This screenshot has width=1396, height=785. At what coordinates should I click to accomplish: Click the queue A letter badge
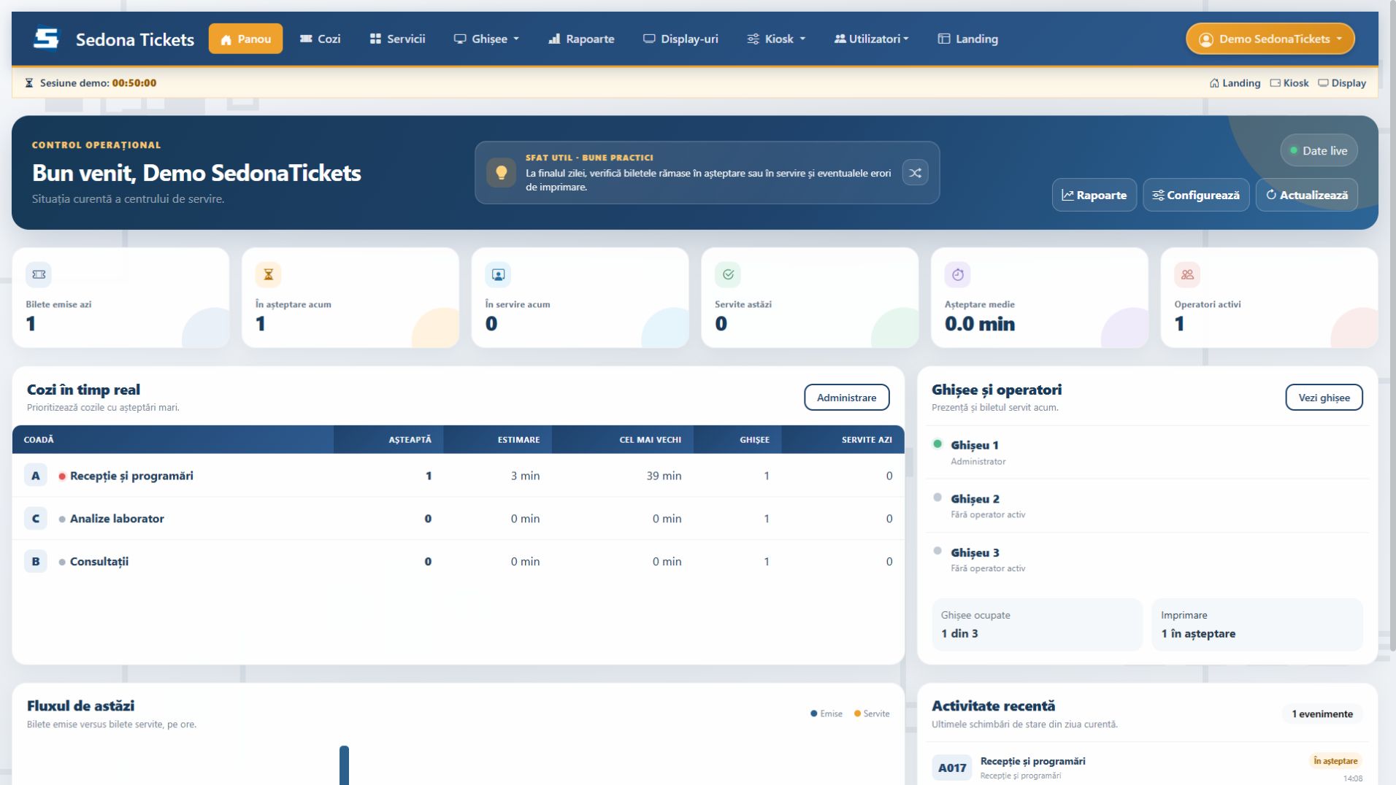(35, 476)
